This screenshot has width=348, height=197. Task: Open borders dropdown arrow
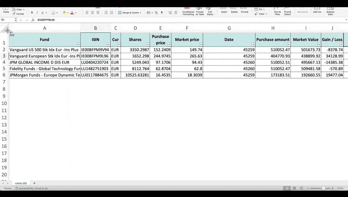coord(57,13)
